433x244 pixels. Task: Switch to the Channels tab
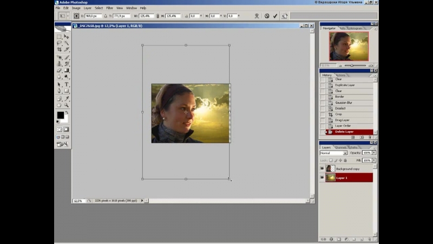(x=340, y=147)
